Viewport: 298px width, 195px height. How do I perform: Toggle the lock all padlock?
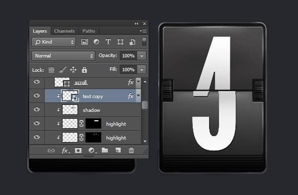click(x=84, y=70)
